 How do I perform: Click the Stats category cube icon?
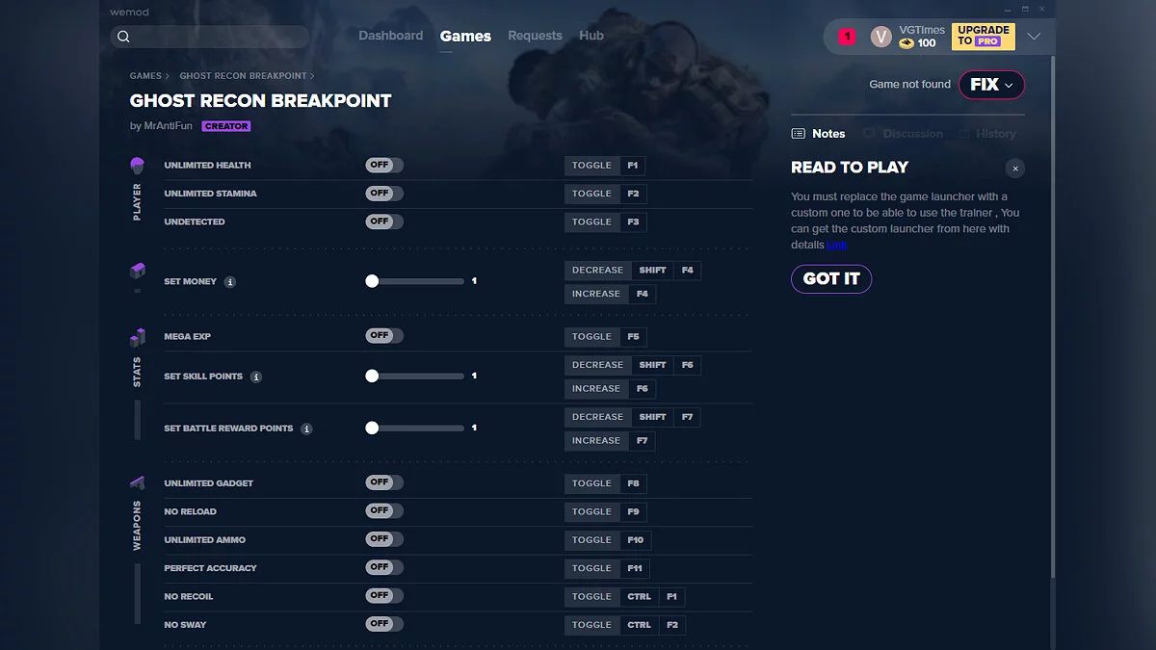(136, 336)
